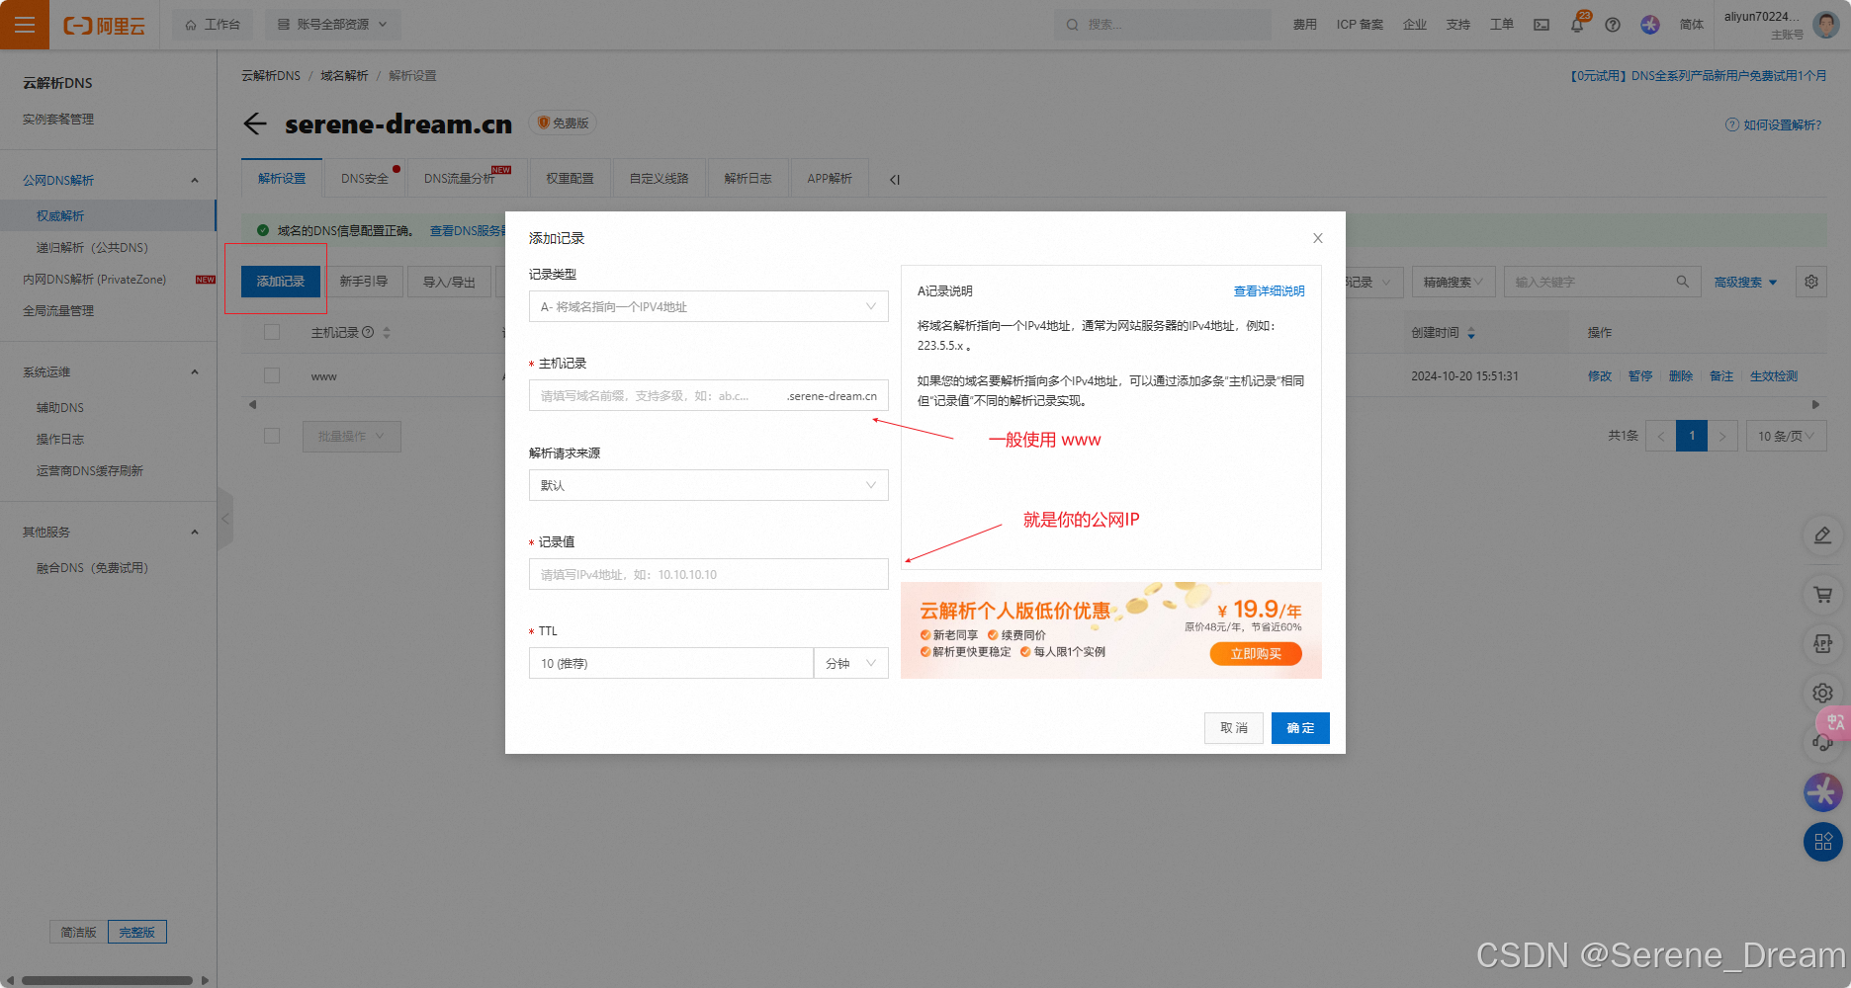Viewport: 1851px width, 988px height.
Task: Open the APP解析 tab
Action: (x=830, y=178)
